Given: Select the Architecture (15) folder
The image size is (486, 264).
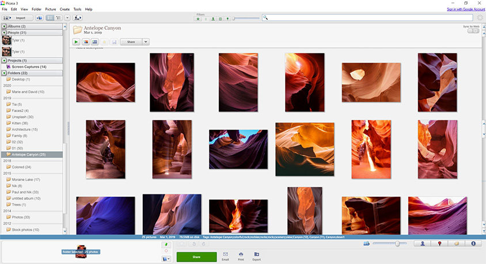Looking at the screenshot, I should tap(25, 129).
